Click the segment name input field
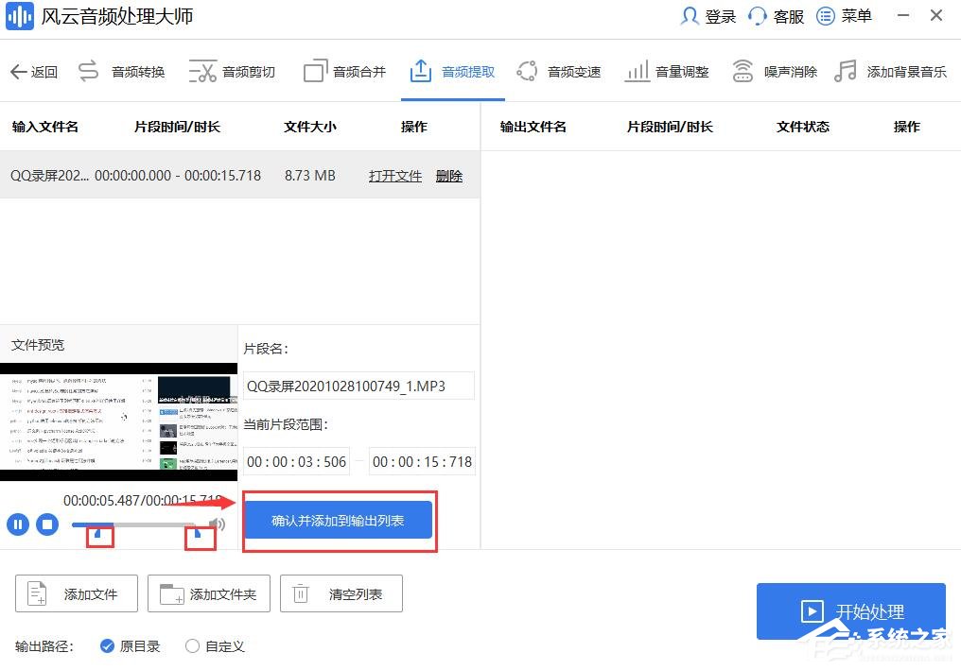The image size is (961, 670). 358,386
